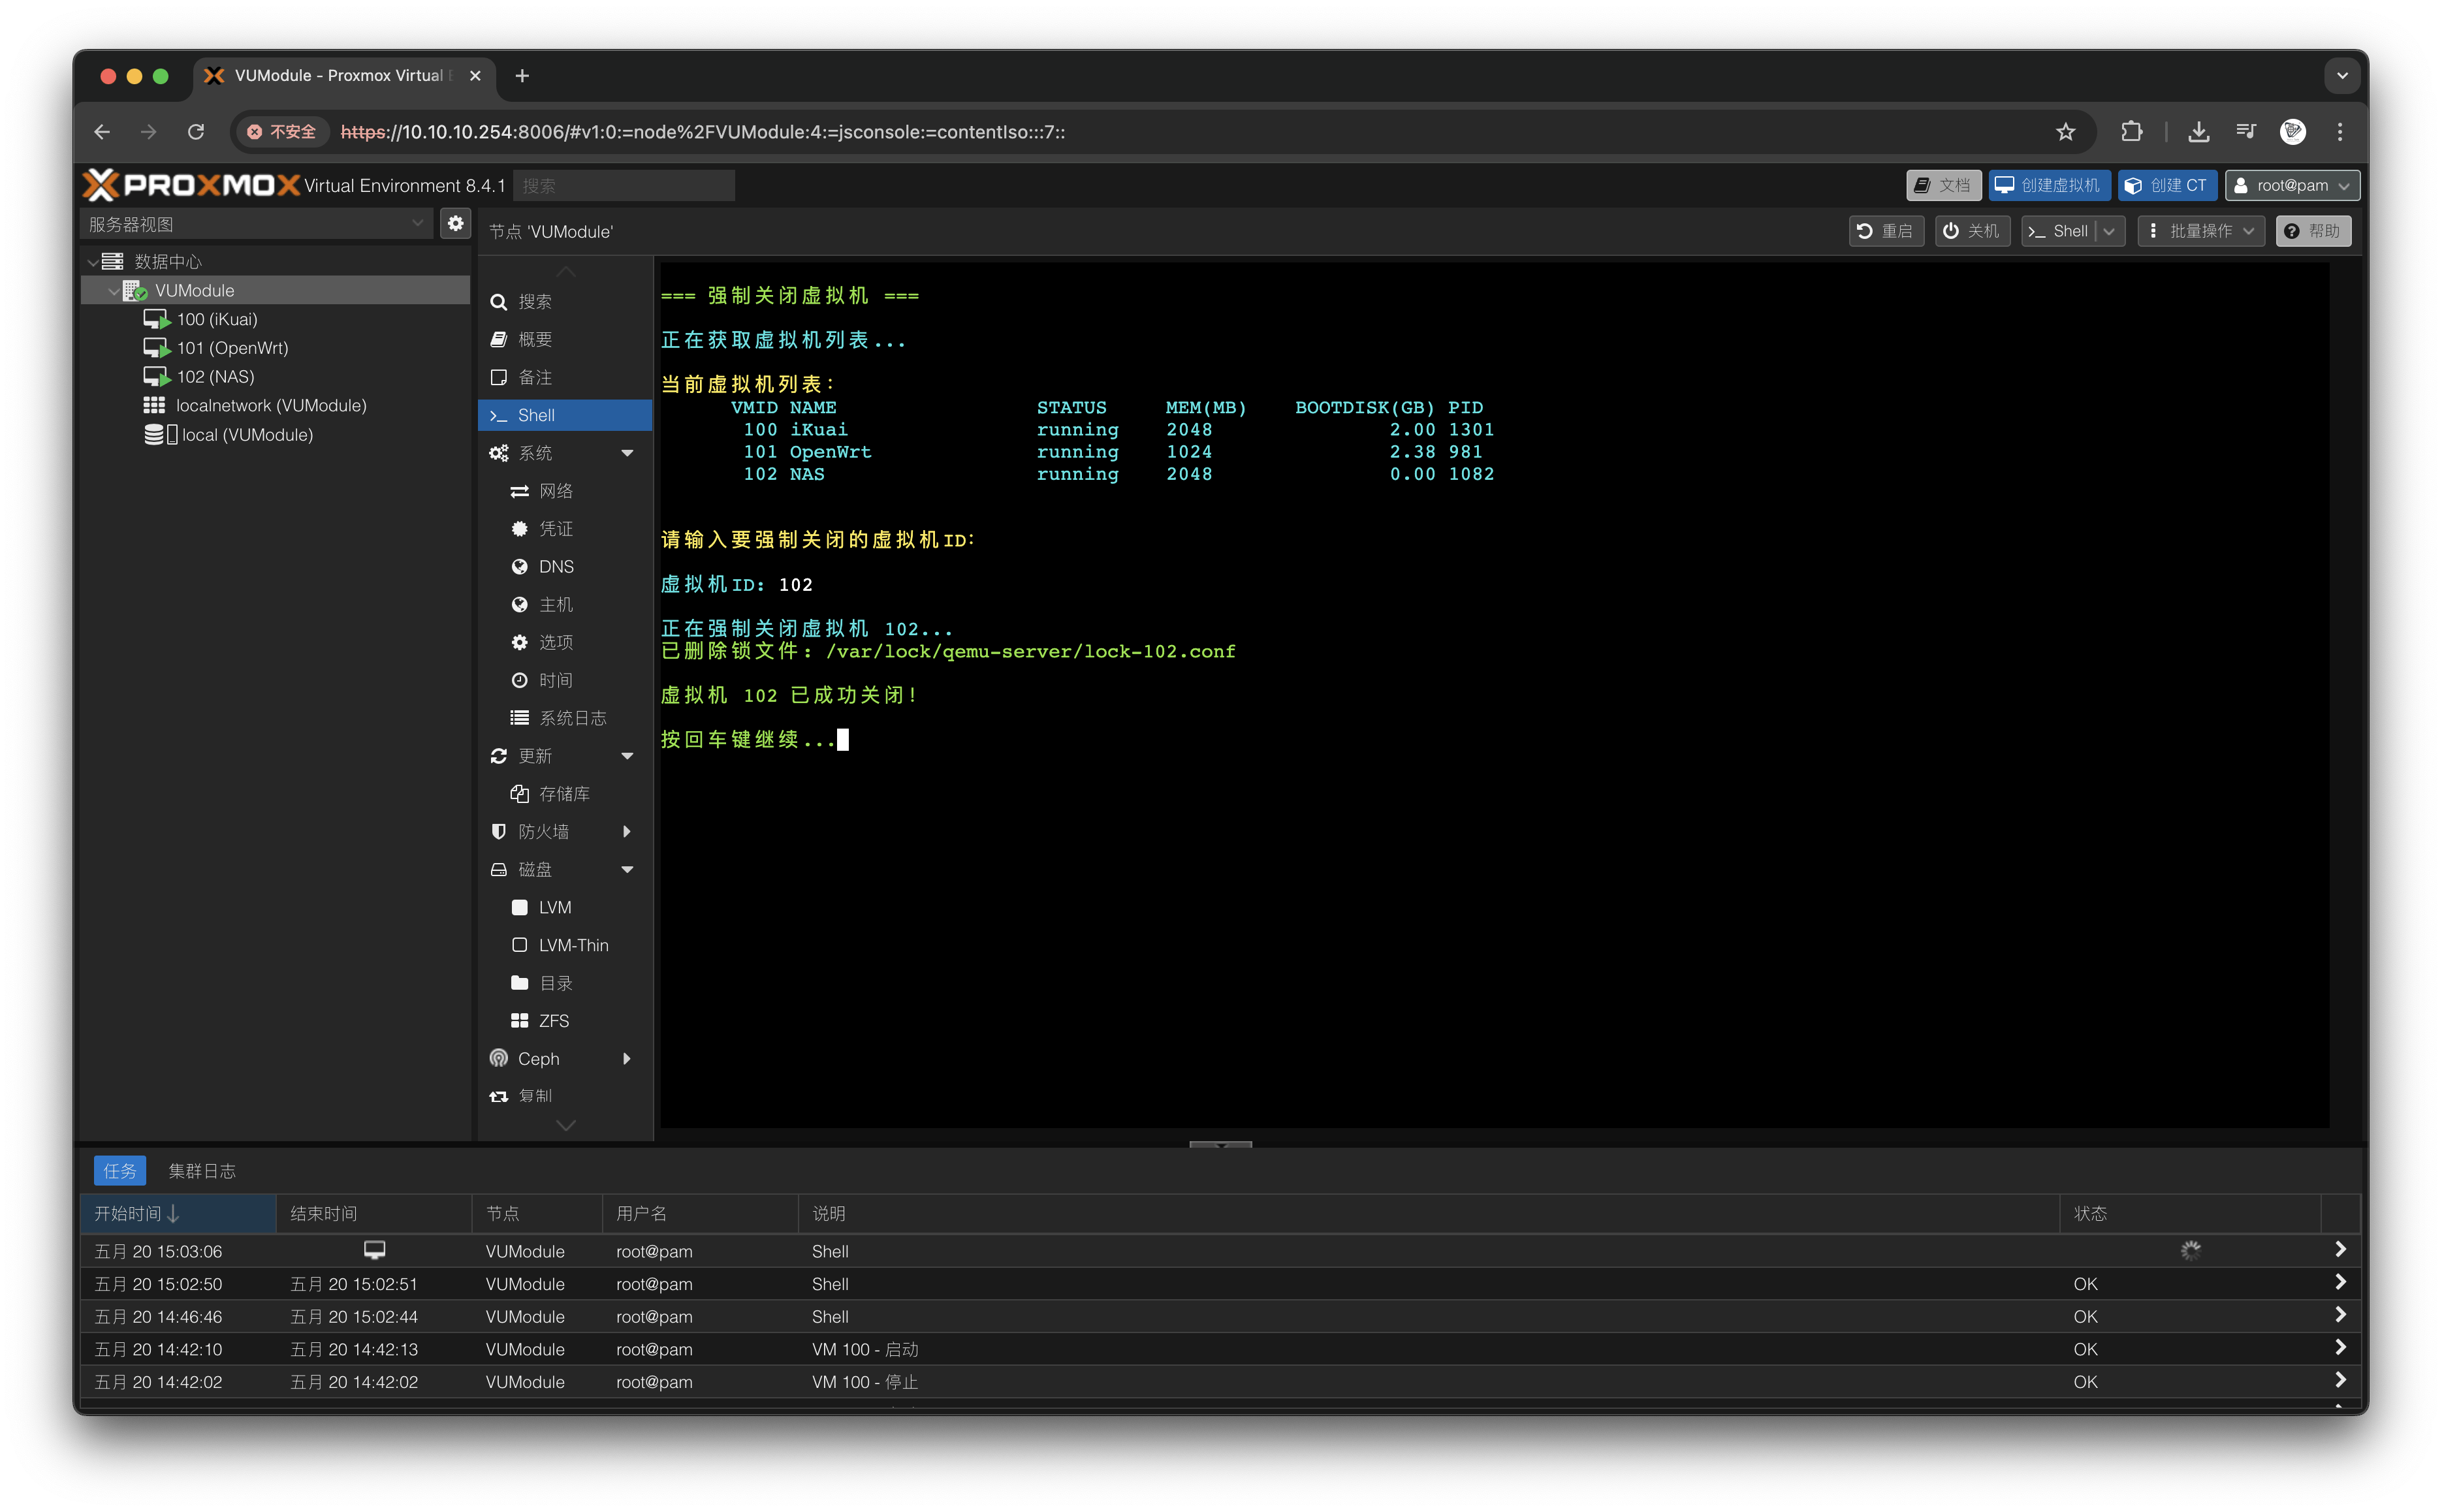Click the server view settings gear icon
The width and height of the screenshot is (2442, 1512).
click(x=456, y=224)
